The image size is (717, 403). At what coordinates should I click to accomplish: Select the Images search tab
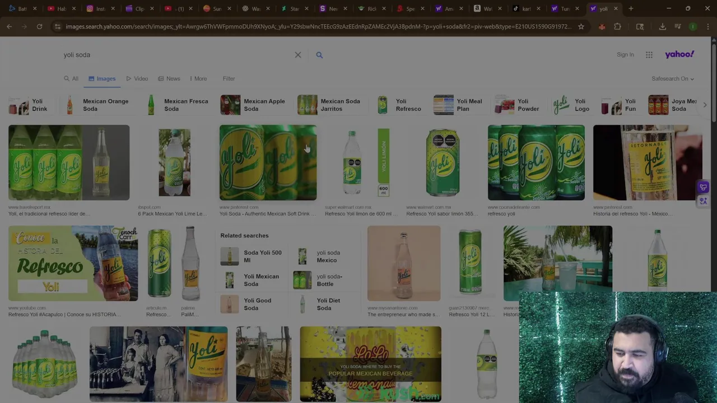point(102,78)
